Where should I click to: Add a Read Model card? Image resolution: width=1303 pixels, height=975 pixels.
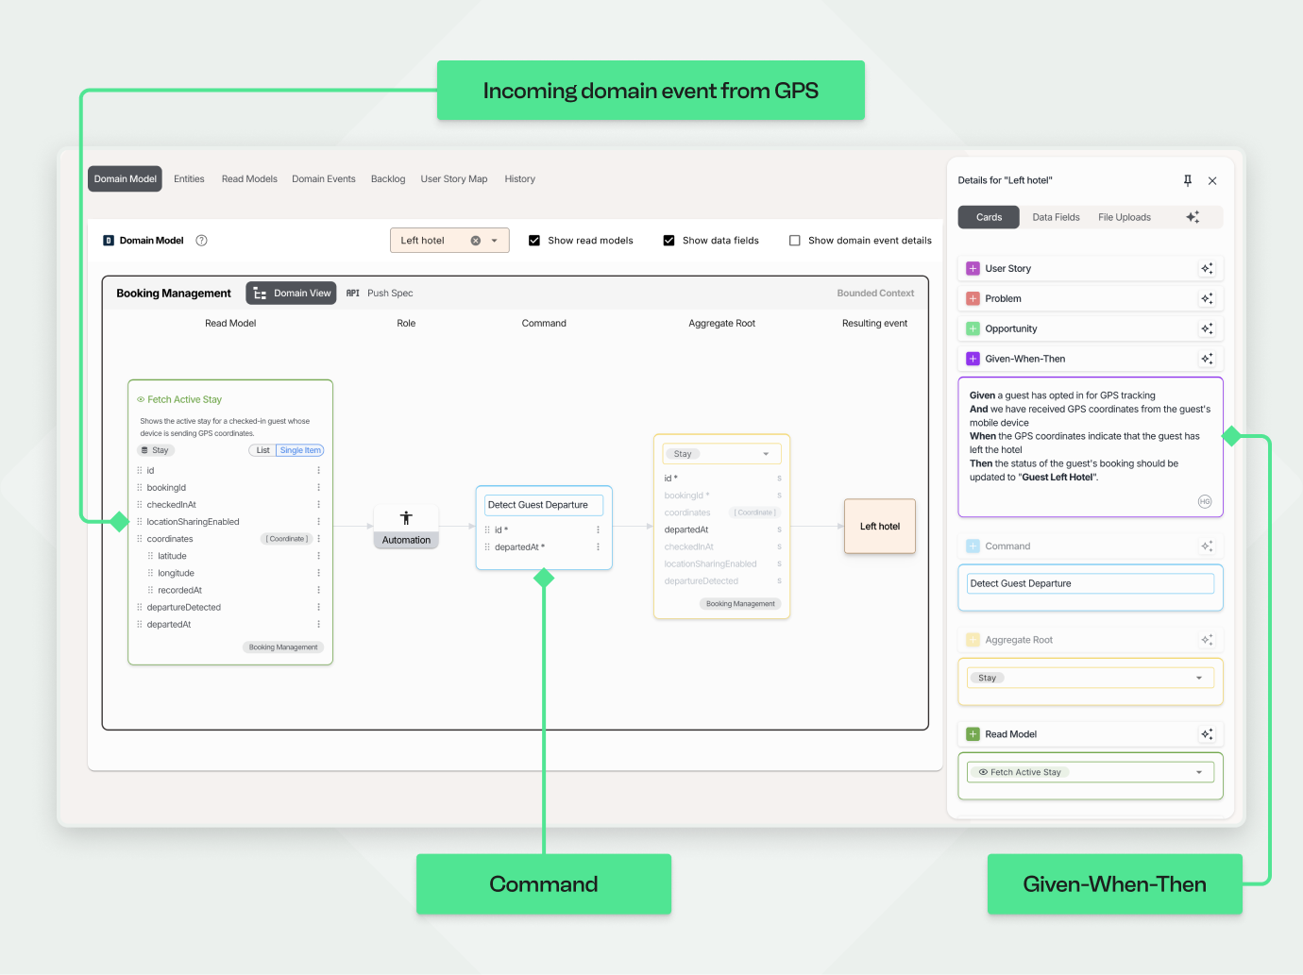(x=973, y=734)
